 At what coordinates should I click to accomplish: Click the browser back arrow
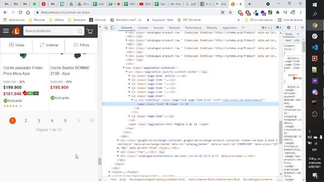click(x=5, y=12)
